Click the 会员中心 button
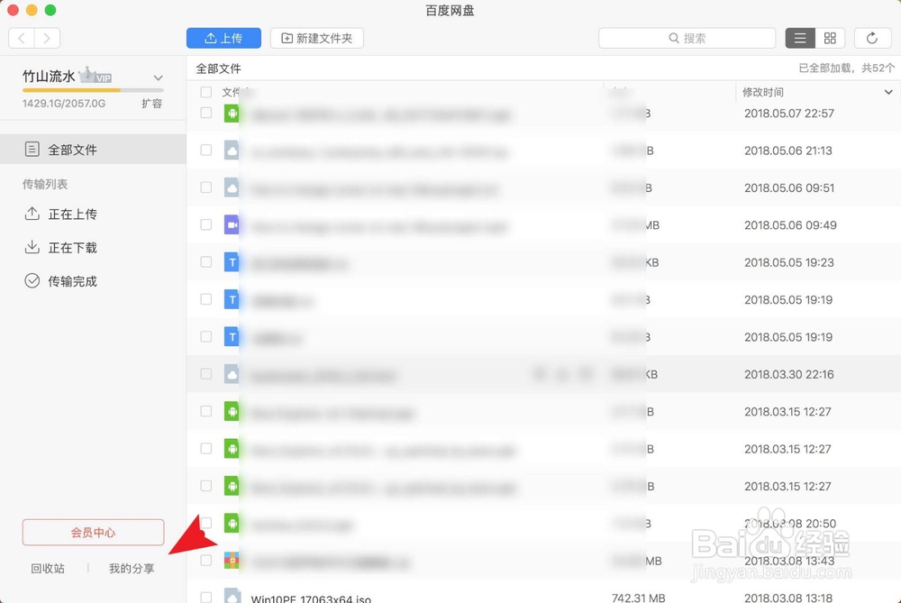This screenshot has width=901, height=603. [x=93, y=533]
